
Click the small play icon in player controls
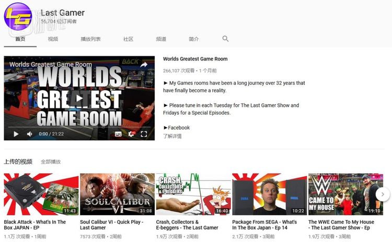(16, 134)
